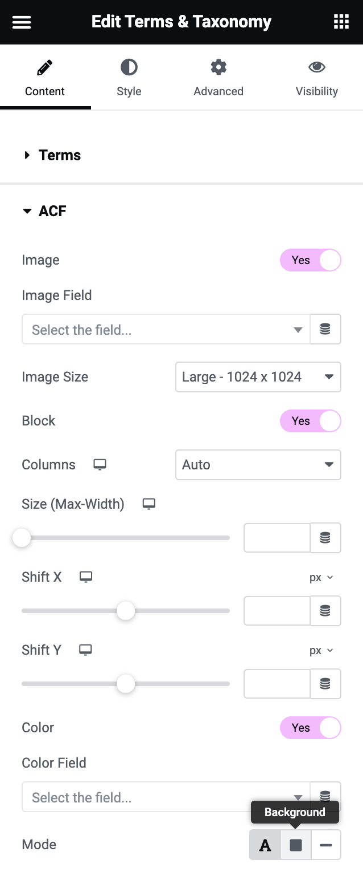
Task: Switch to the Style tab
Action: pos(129,78)
